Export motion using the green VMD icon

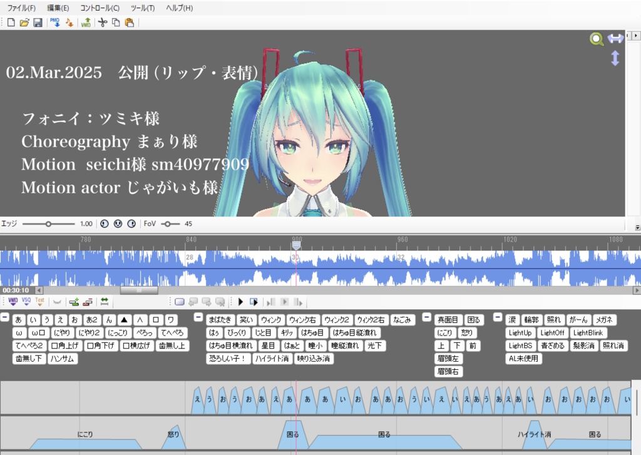(x=86, y=23)
